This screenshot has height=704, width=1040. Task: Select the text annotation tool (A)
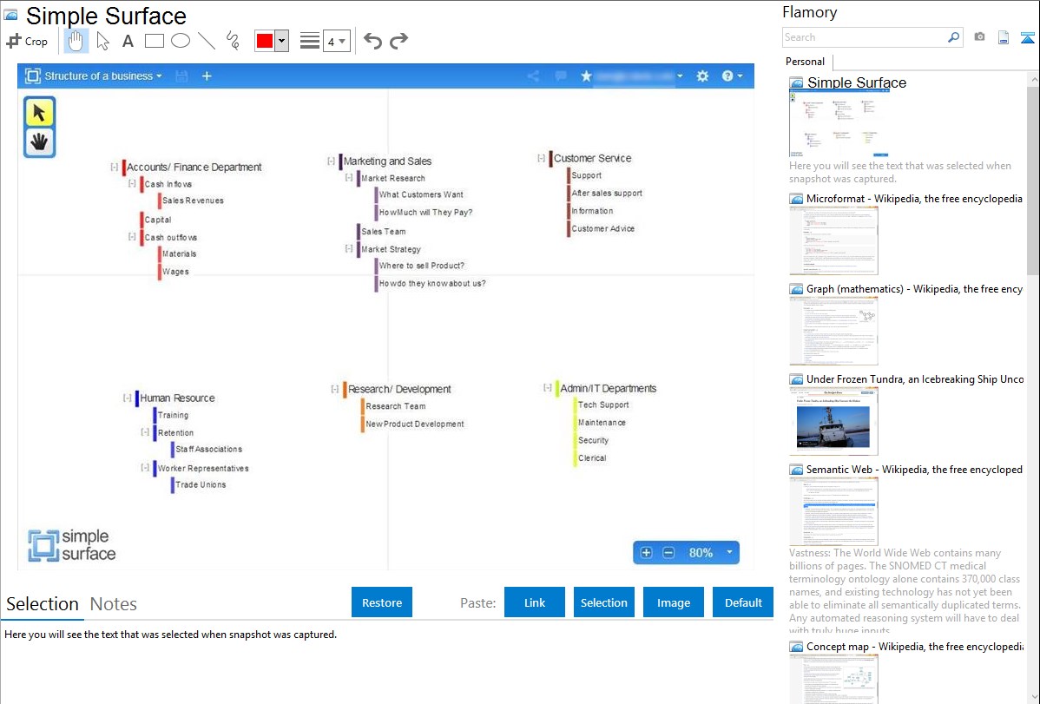click(128, 41)
